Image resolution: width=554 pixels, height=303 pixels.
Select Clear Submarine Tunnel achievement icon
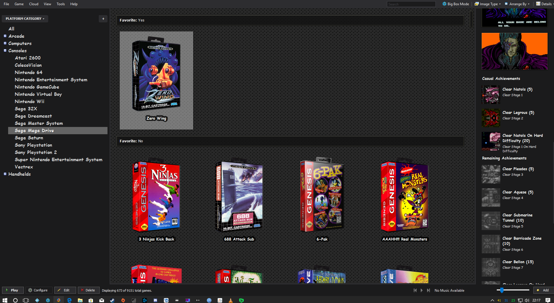pyautogui.click(x=491, y=221)
